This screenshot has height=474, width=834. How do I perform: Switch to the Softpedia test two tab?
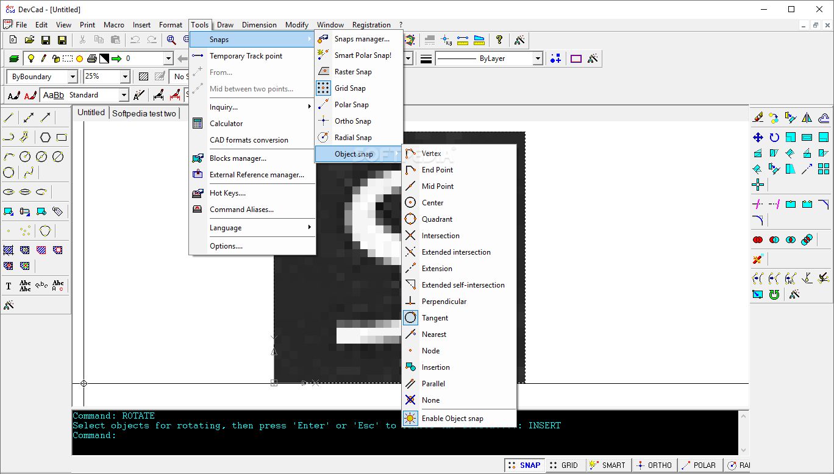[144, 113]
